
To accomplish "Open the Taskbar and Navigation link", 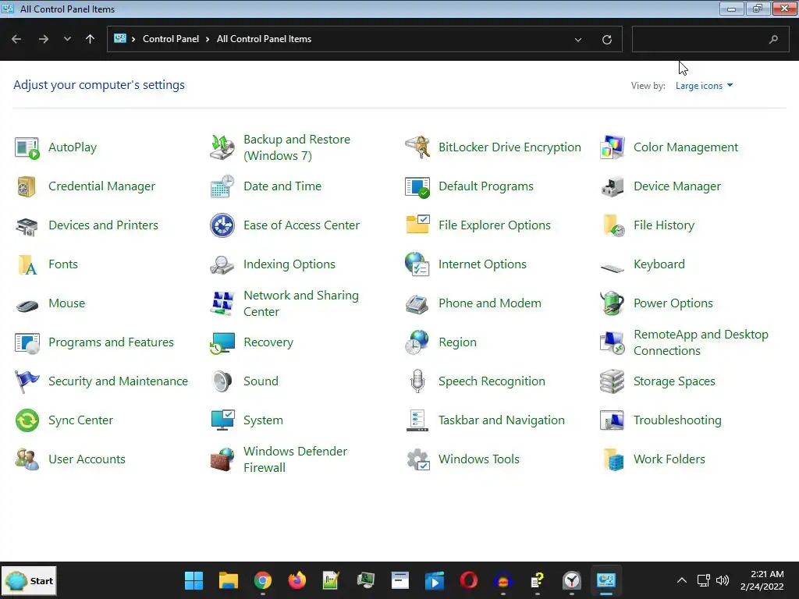I will pyautogui.click(x=502, y=420).
